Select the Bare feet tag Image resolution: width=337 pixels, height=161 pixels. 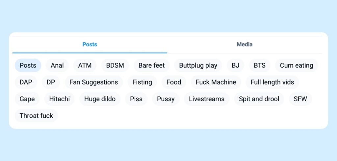tap(151, 65)
